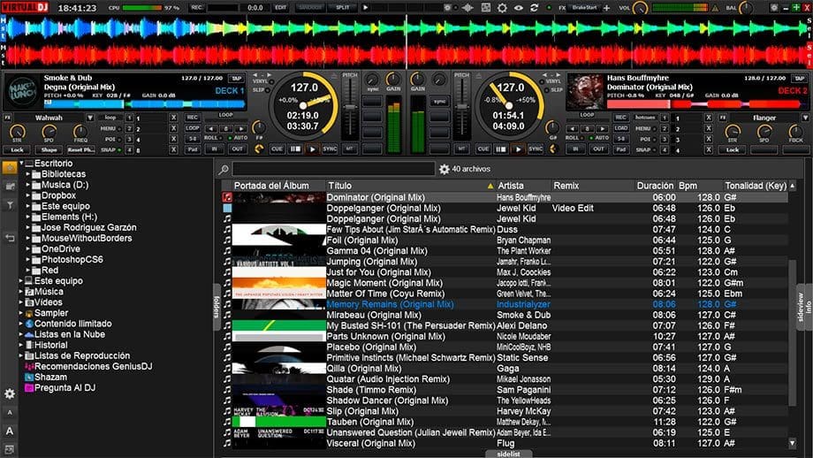813x458 pixels.
Task: Click SYNC button on deck 2
Action: [536, 149]
